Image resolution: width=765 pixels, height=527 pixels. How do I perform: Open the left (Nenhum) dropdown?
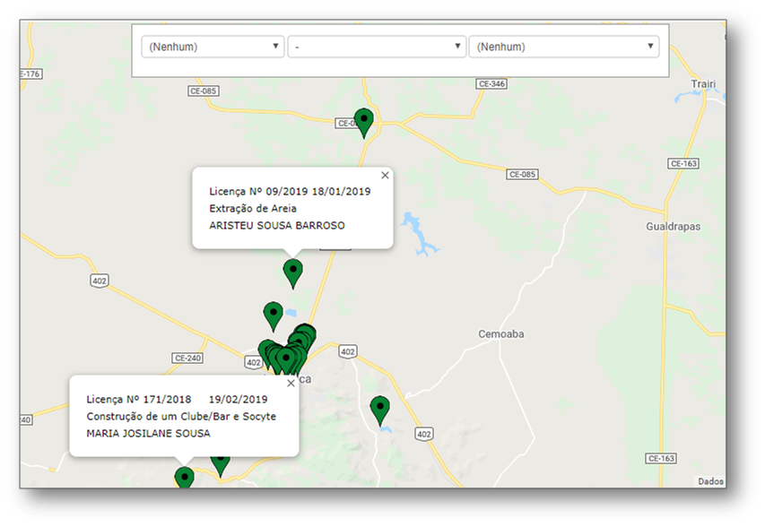point(213,47)
